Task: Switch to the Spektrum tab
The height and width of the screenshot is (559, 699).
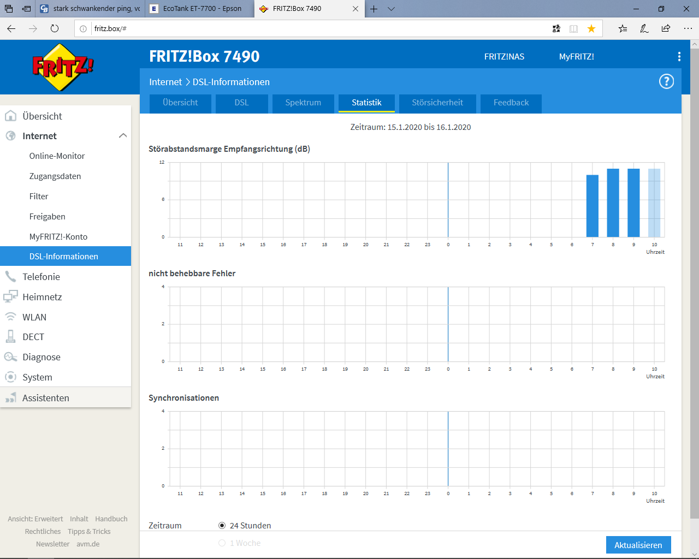Action: 303,103
